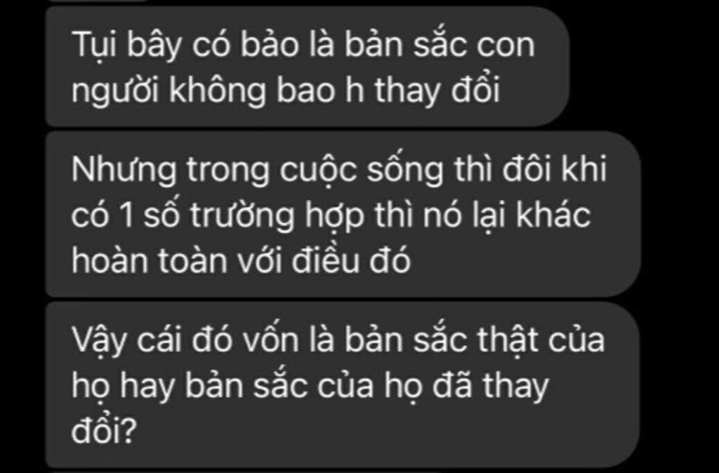Click the text "người không bao h thay đổi"

pyautogui.click(x=285, y=91)
